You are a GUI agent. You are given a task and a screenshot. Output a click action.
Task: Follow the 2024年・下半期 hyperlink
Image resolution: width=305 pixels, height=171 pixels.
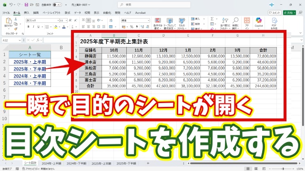coord(30,83)
